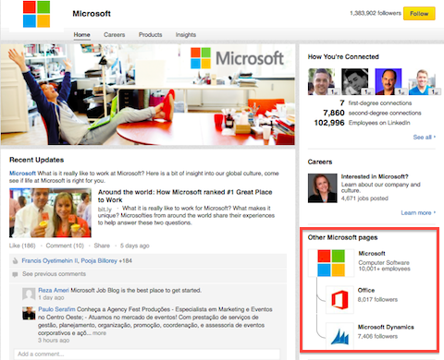Open the Home tab

(81, 35)
